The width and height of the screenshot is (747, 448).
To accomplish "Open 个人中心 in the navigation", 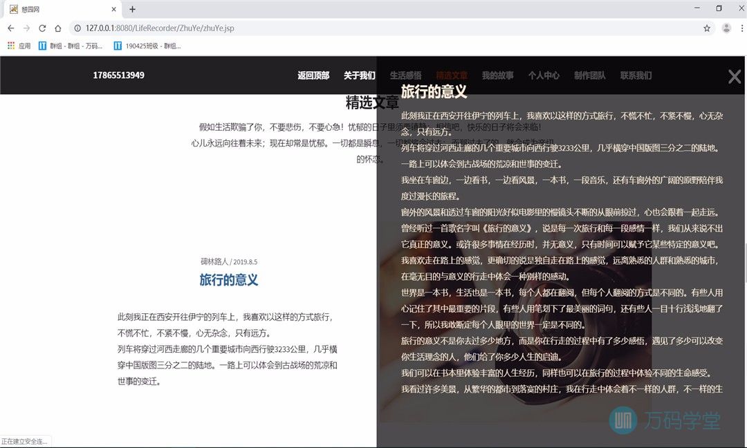I will [544, 75].
